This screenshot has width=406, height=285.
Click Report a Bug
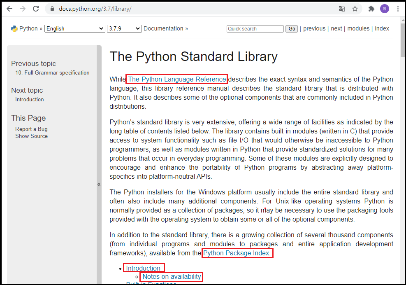(31, 129)
